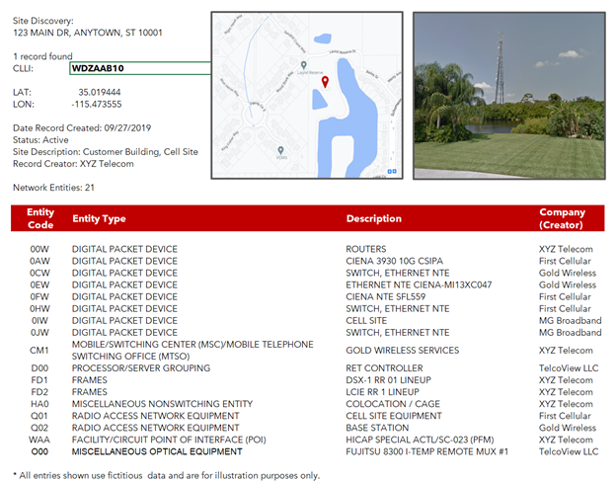Click the site address 123 MAIN DR
Viewport: 616px width, 483px height.
[x=88, y=33]
